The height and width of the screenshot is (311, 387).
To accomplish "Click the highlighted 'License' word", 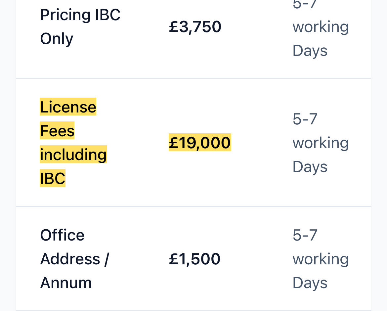I will pyautogui.click(x=68, y=107).
